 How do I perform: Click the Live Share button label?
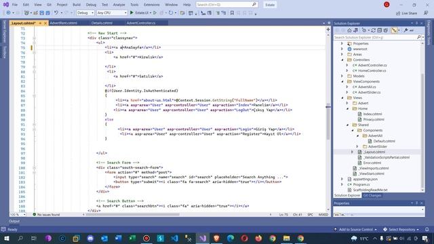coord(409,13)
